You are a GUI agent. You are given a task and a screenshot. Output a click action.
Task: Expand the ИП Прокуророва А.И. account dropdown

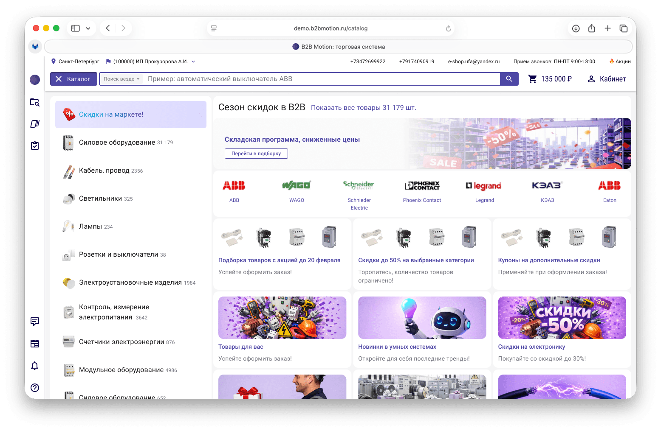[x=150, y=62]
